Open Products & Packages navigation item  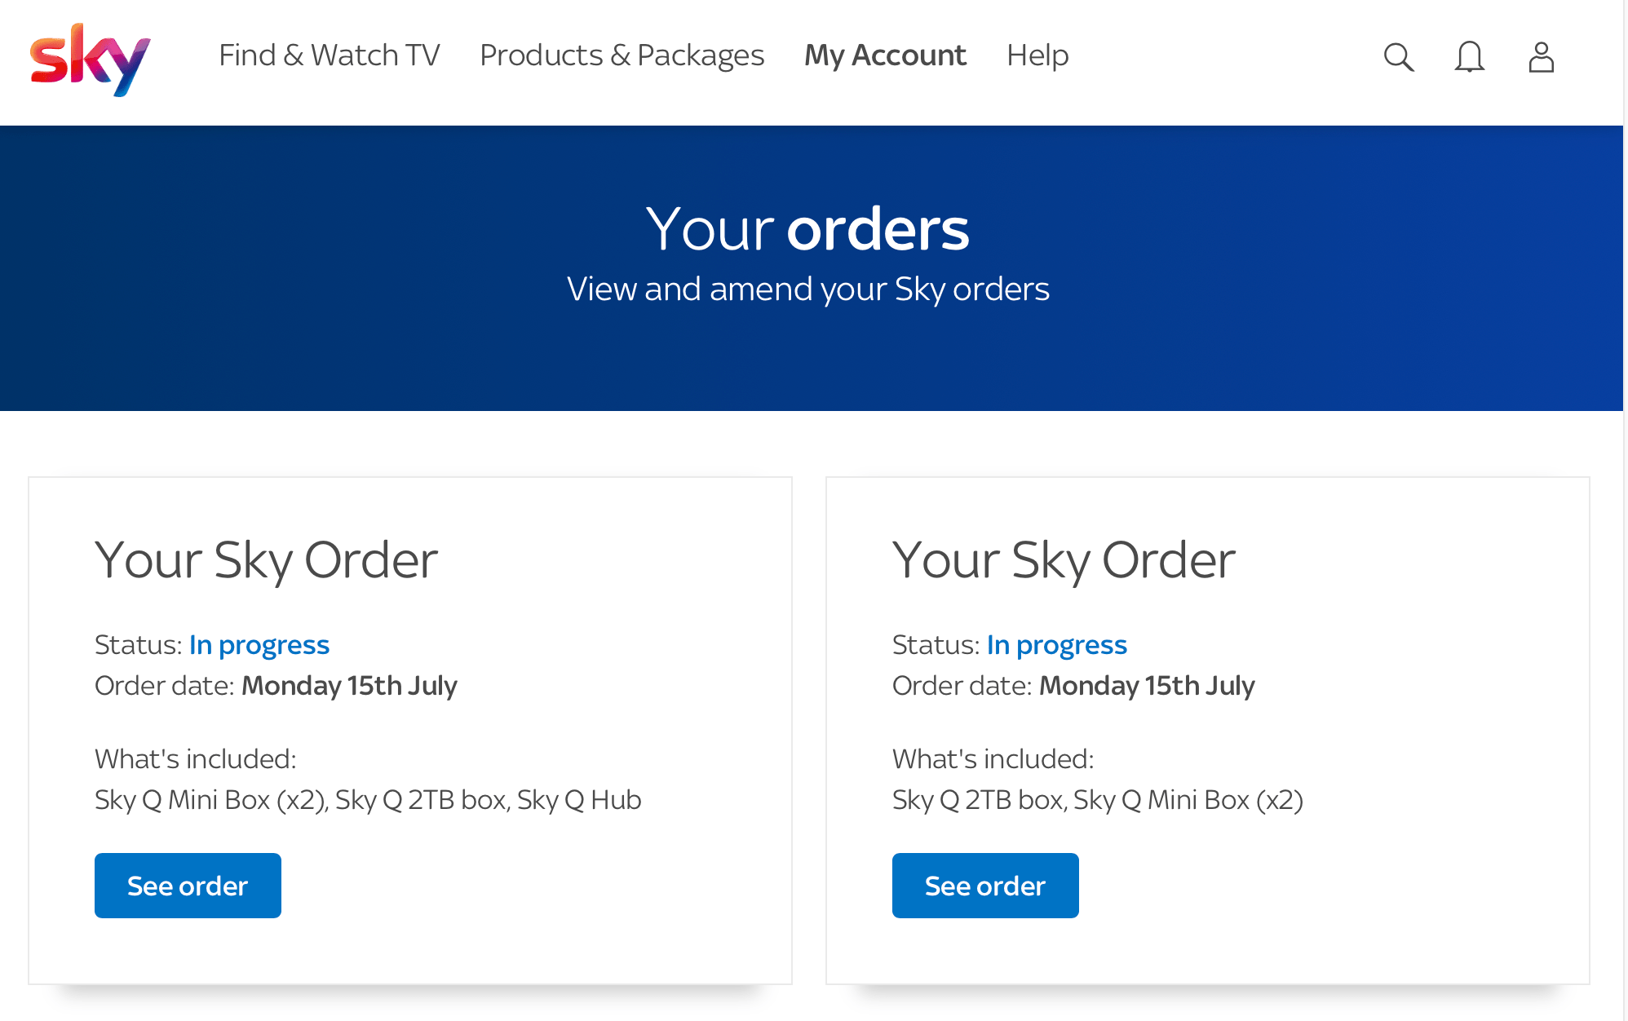click(x=622, y=55)
